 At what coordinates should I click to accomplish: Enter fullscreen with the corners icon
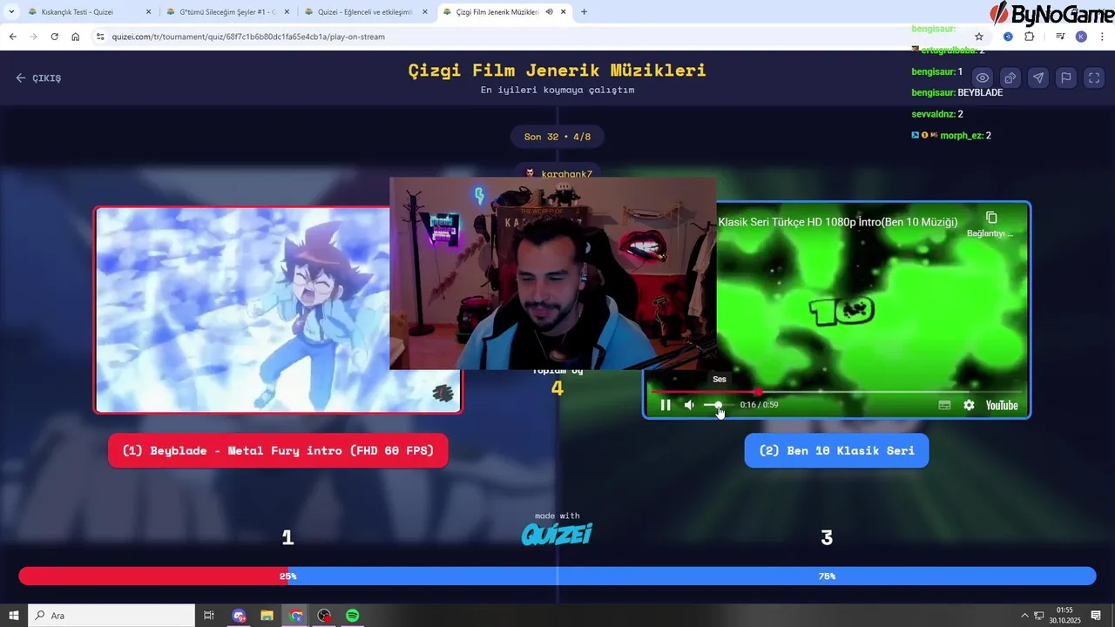[x=1094, y=78]
